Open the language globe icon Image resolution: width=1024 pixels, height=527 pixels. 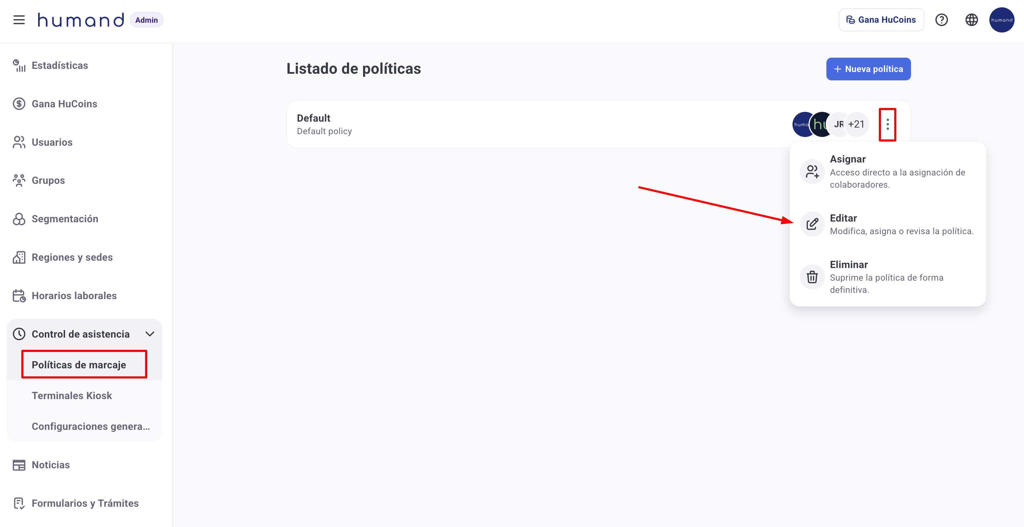pos(972,20)
